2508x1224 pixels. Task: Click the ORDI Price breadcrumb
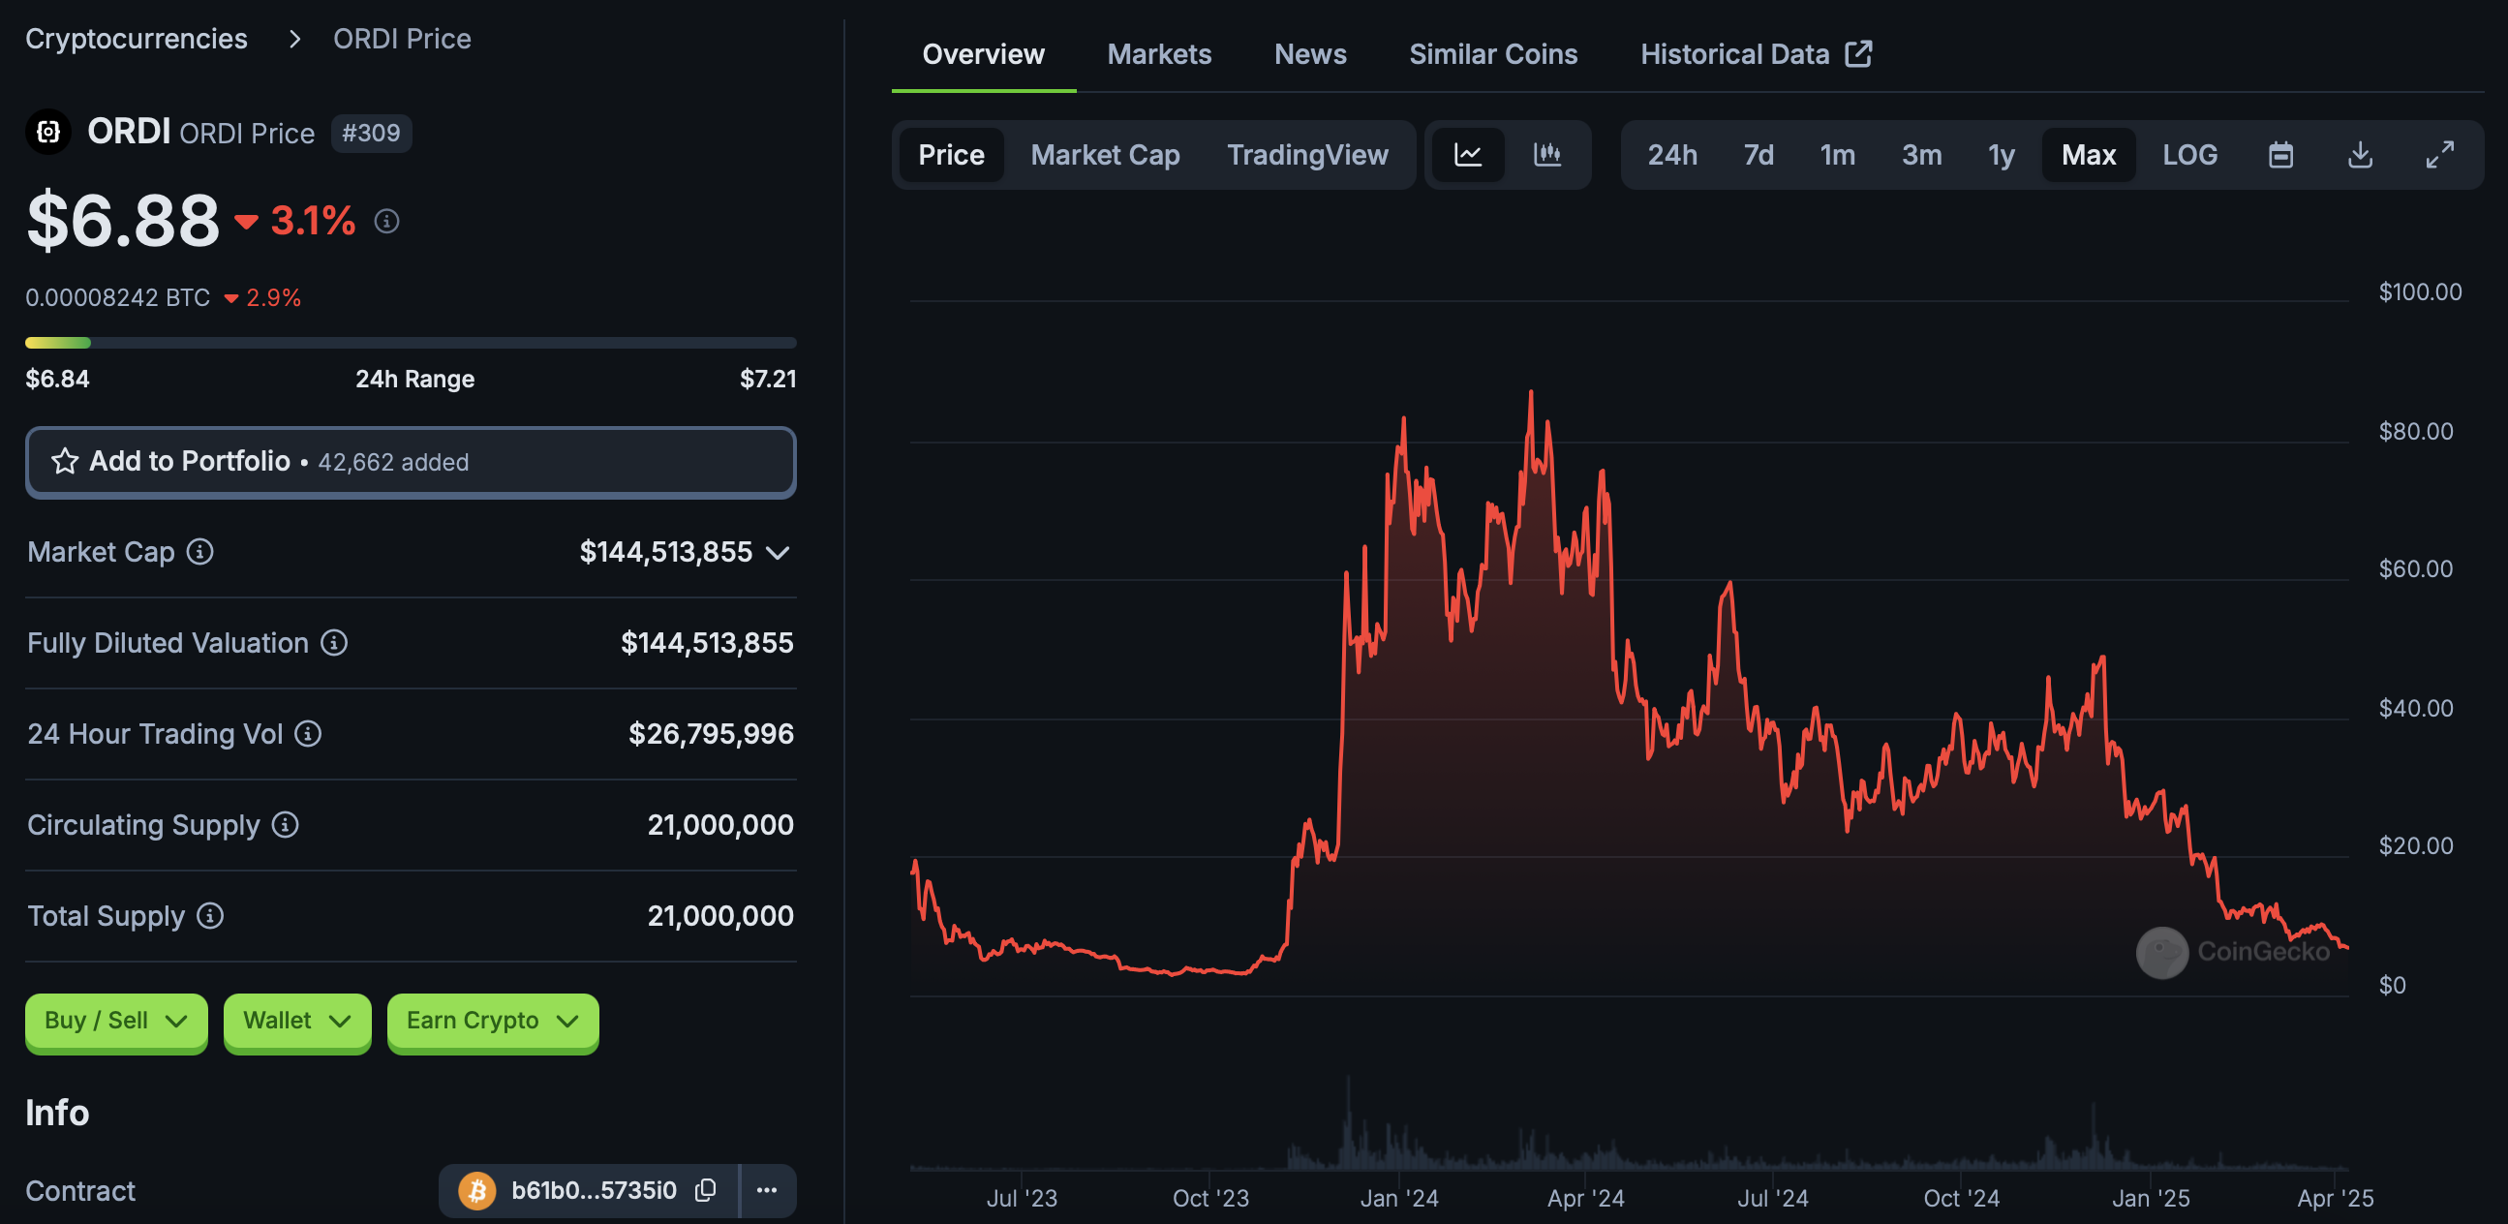click(401, 39)
